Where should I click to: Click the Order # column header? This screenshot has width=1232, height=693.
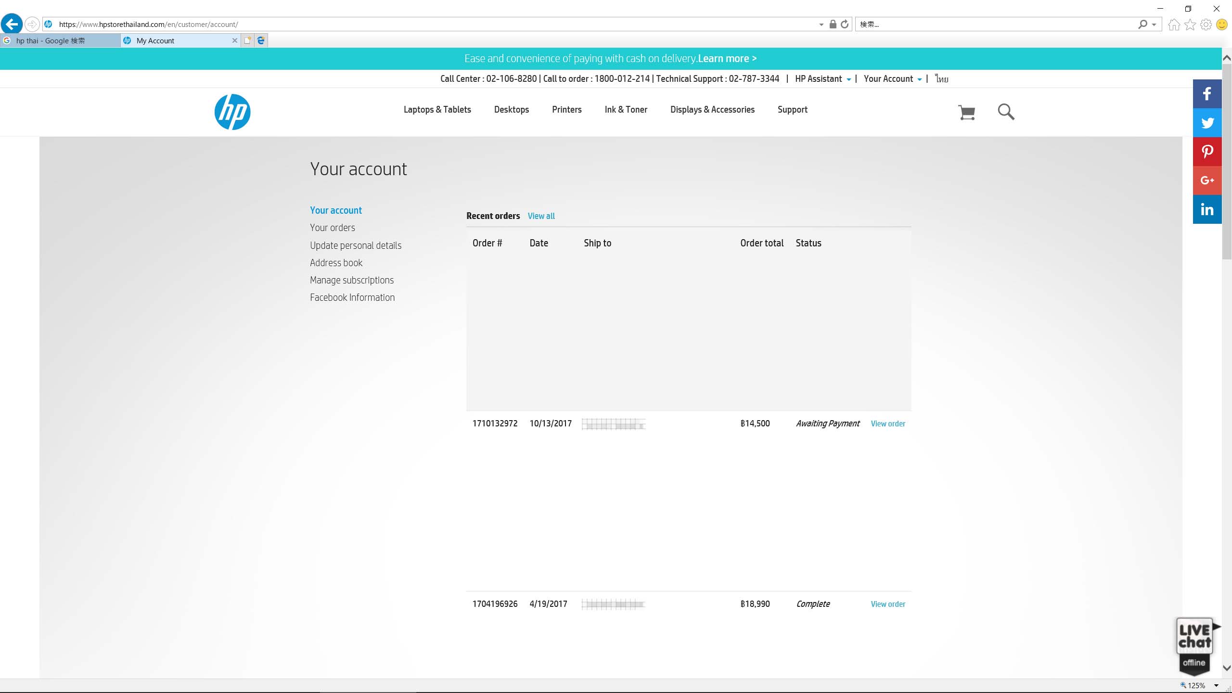(487, 243)
